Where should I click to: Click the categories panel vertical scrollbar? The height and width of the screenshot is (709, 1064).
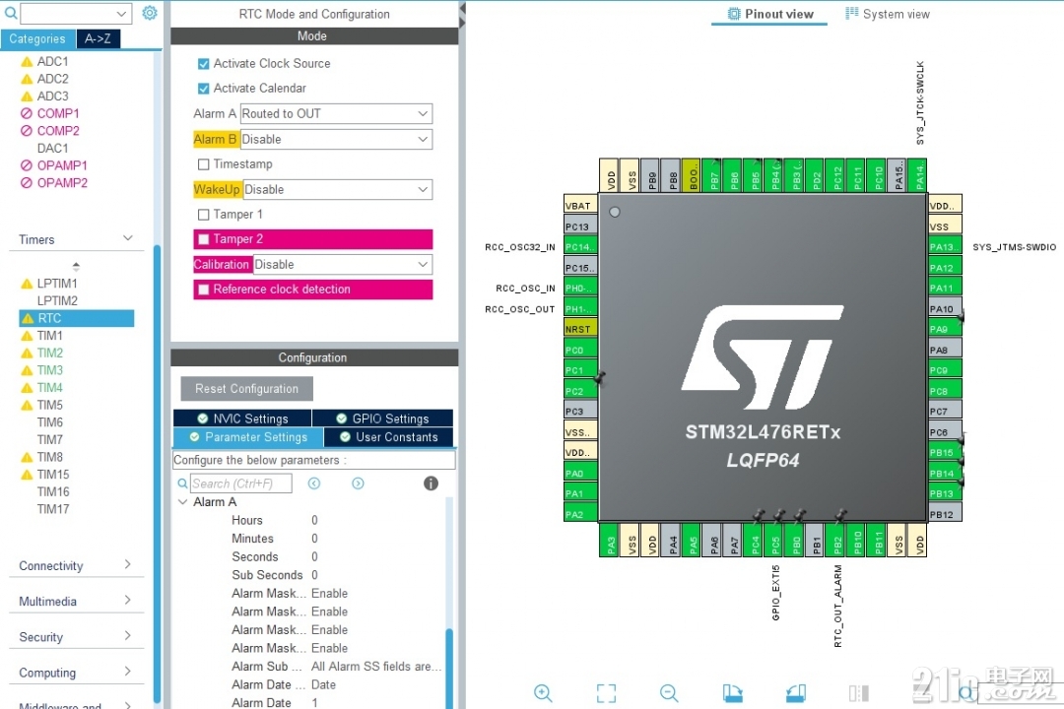coord(157,475)
